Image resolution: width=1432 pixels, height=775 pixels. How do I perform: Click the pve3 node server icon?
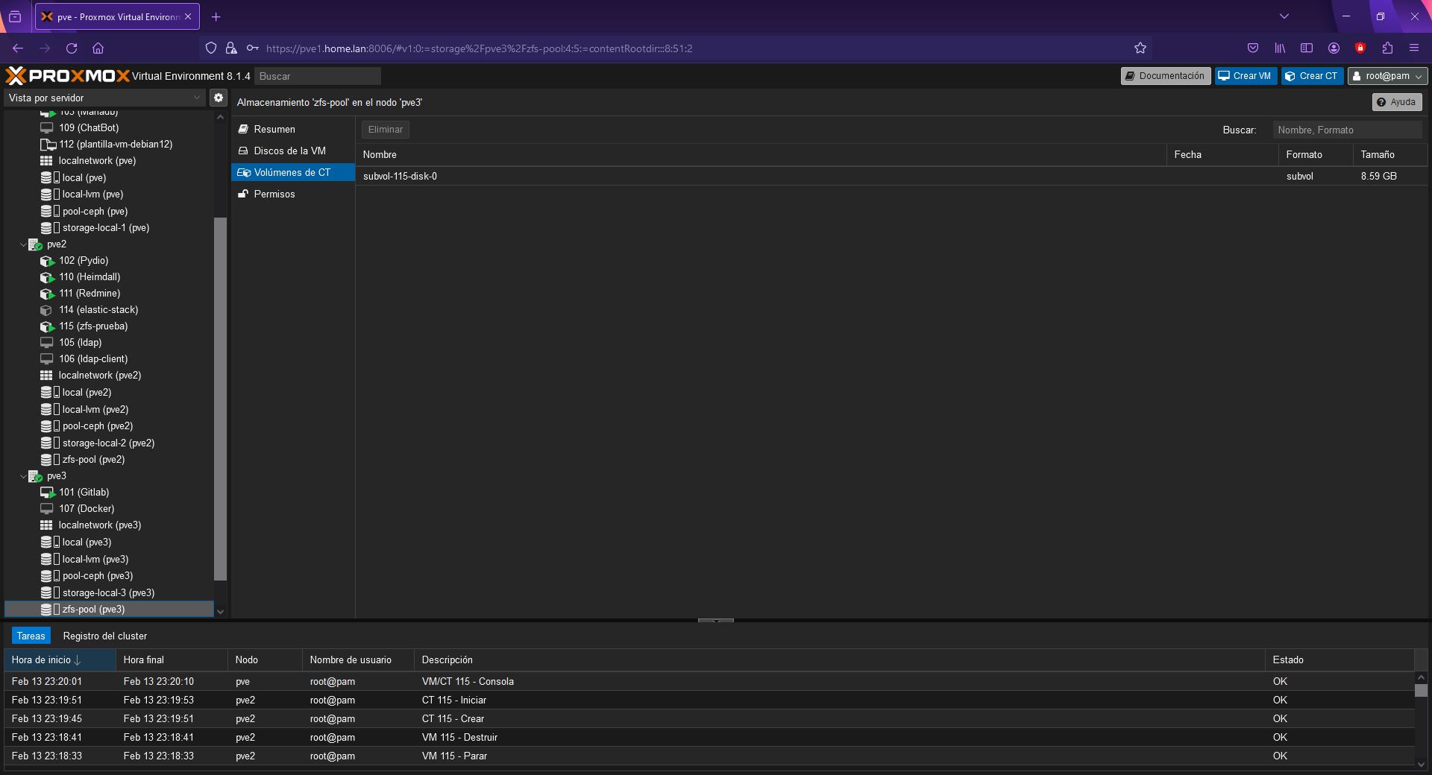coord(35,476)
